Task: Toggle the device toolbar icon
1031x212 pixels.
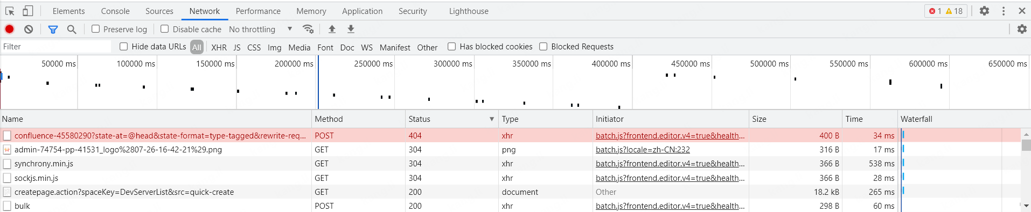Action: tap(27, 11)
